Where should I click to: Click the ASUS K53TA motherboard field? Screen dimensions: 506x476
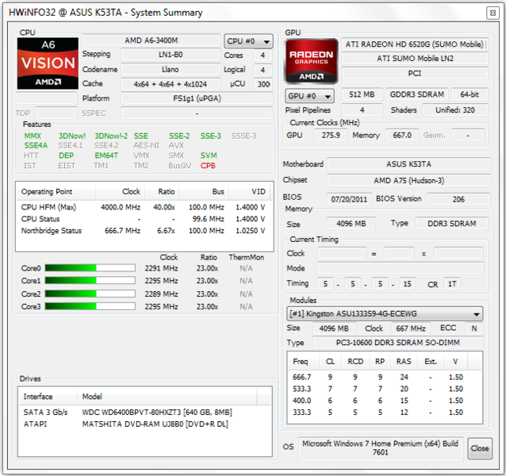tap(408, 164)
